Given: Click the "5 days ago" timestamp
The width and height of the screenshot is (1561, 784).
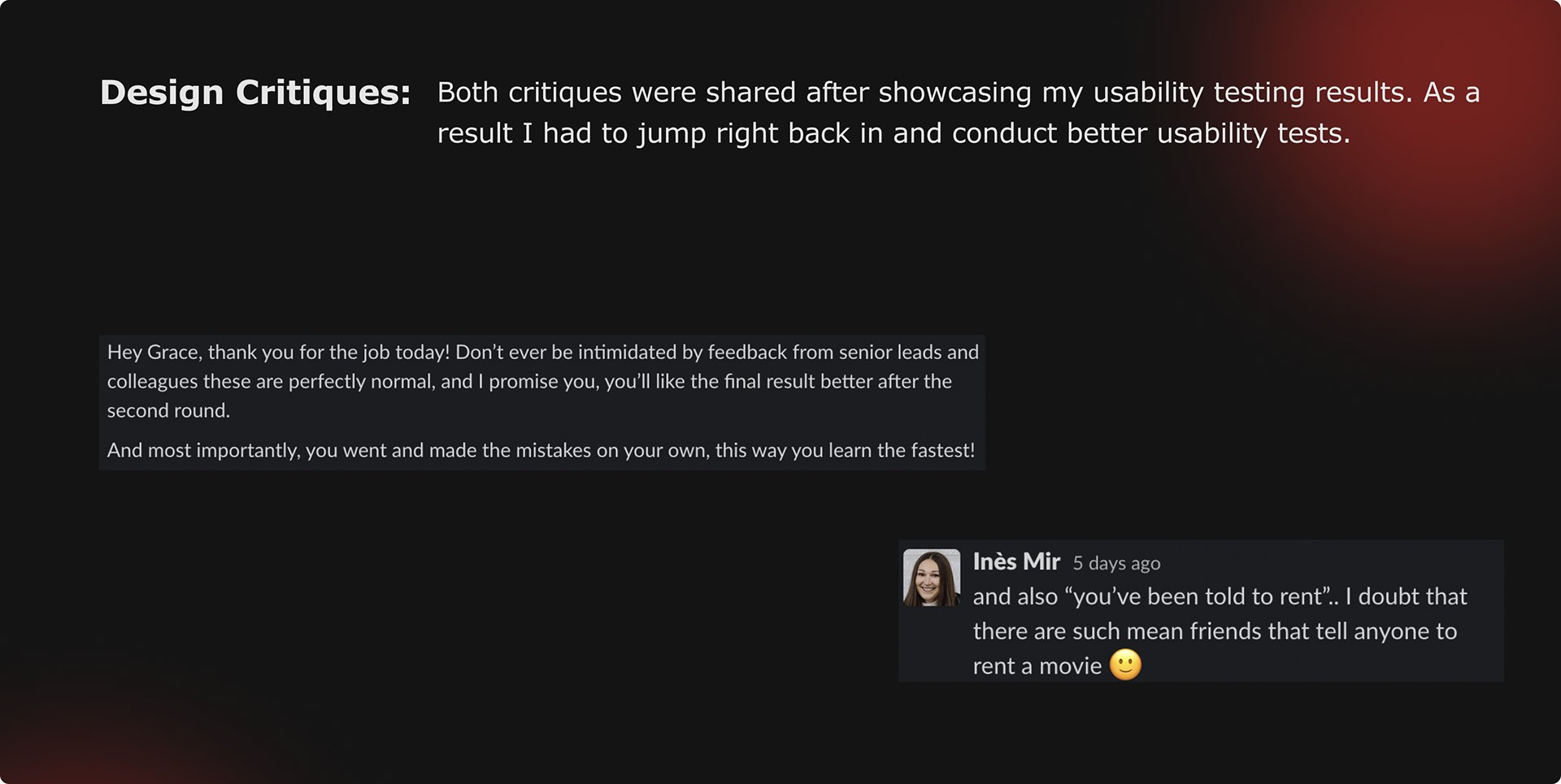Looking at the screenshot, I should 1116,563.
